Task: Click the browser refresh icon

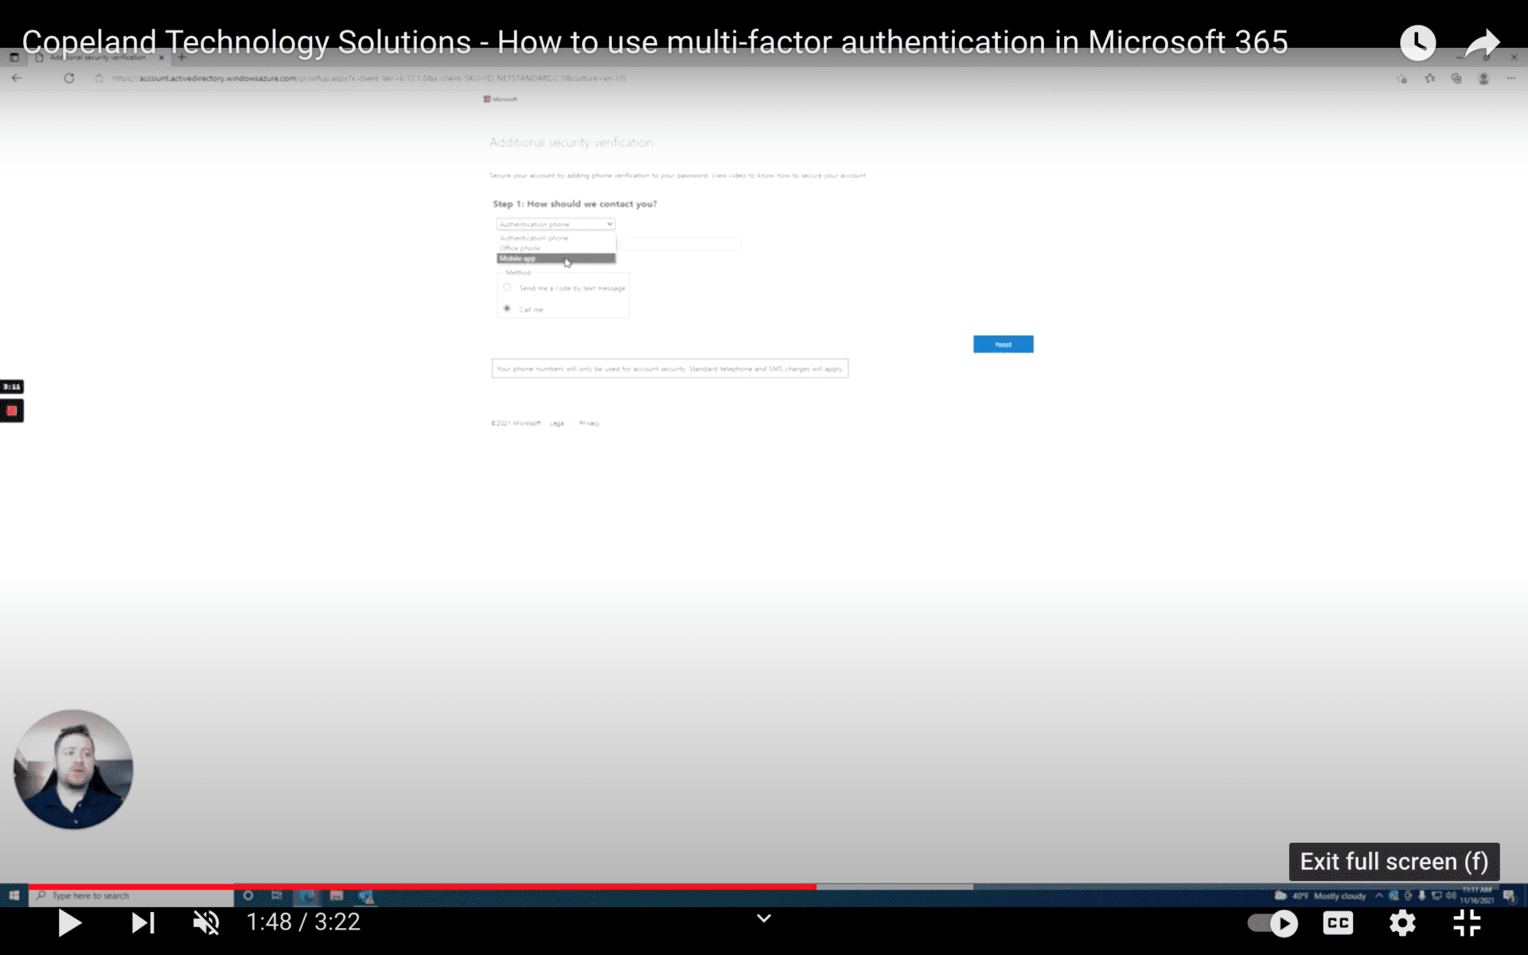Action: (x=69, y=78)
